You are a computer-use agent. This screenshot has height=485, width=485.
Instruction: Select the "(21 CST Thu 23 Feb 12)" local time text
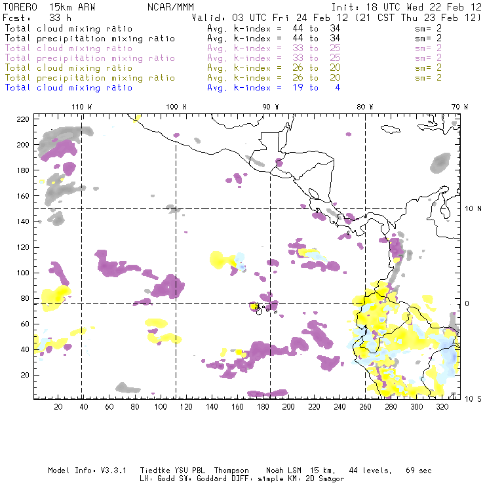tap(418, 18)
